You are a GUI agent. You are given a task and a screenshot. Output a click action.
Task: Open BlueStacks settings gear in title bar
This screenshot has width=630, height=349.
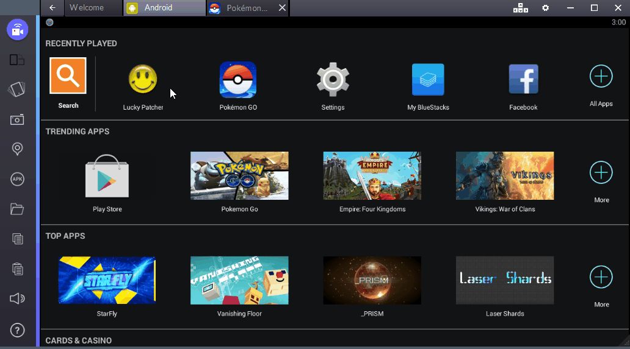[x=545, y=7]
